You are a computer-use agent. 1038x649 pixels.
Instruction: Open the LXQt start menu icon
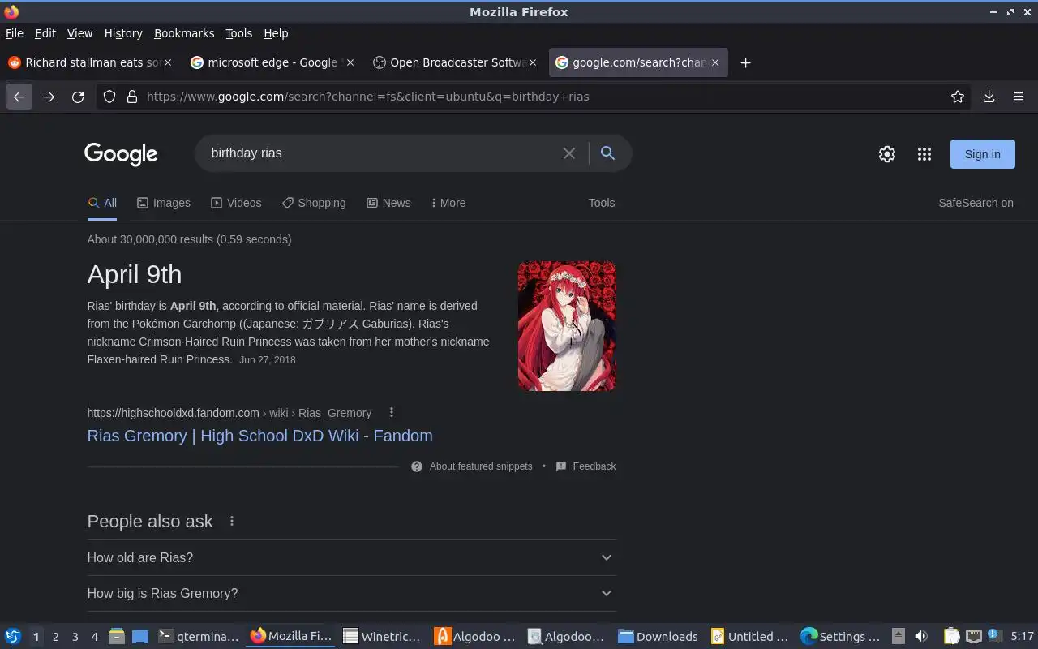(x=12, y=636)
